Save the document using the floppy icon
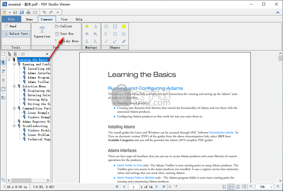 (x=15, y=12)
